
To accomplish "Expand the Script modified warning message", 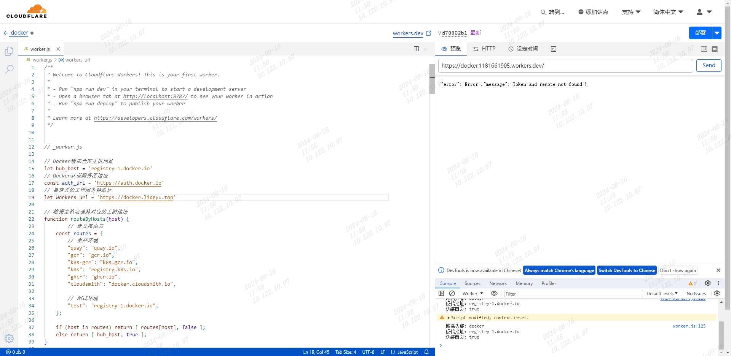I will point(448,318).
